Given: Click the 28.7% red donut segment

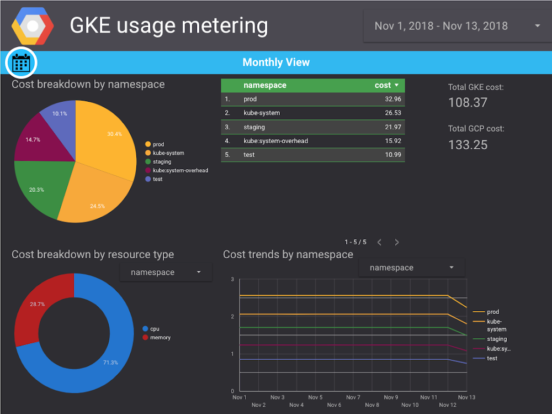Looking at the screenshot, I should coord(37,305).
